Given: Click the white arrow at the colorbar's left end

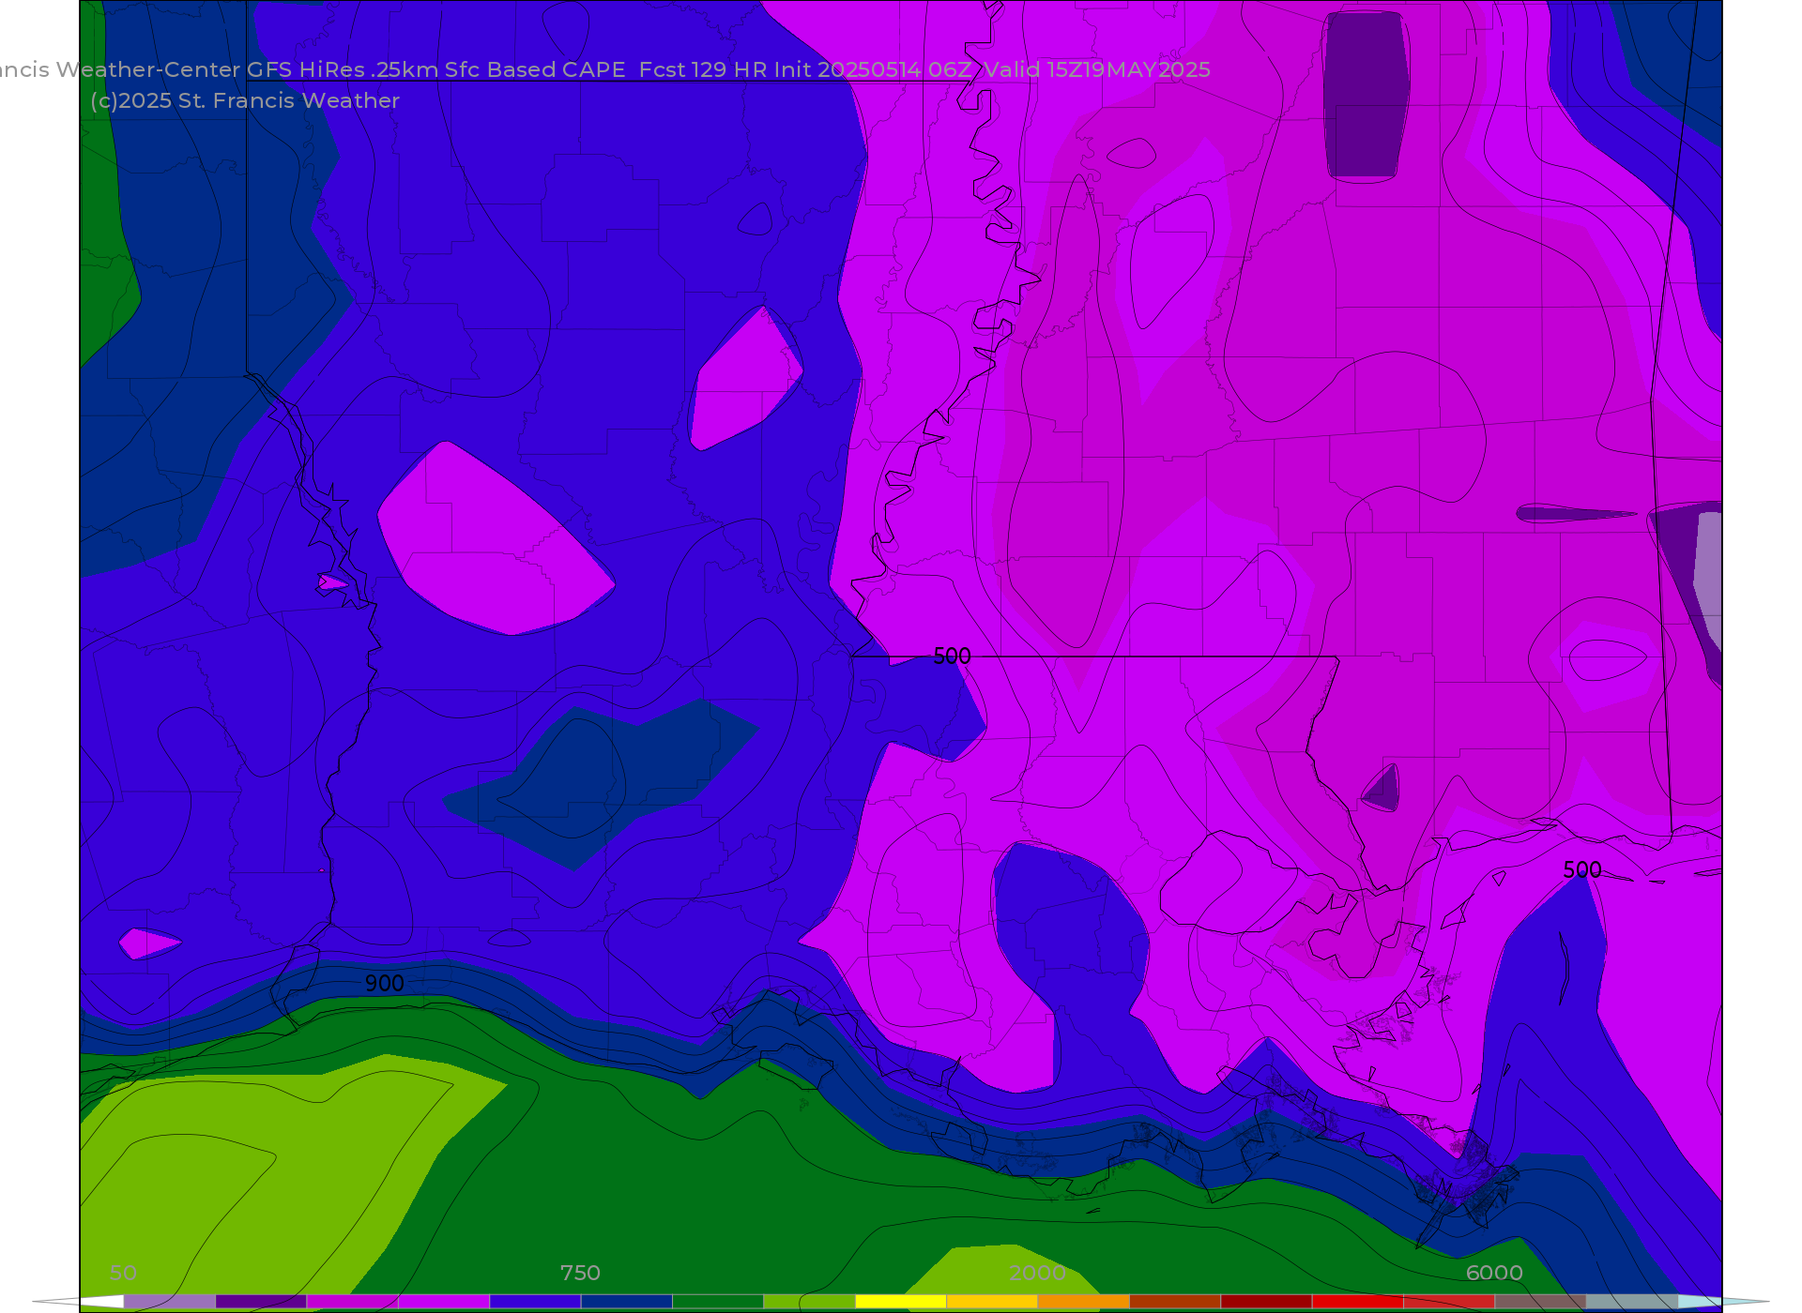Looking at the screenshot, I should coord(79,1302).
